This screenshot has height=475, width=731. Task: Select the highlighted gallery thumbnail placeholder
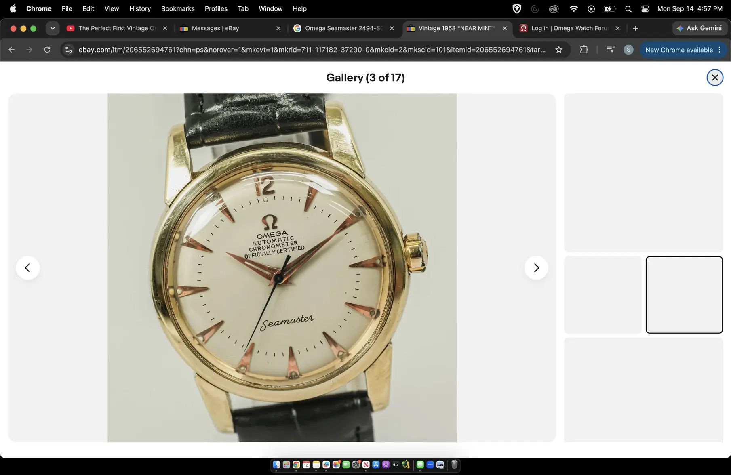pyautogui.click(x=684, y=295)
